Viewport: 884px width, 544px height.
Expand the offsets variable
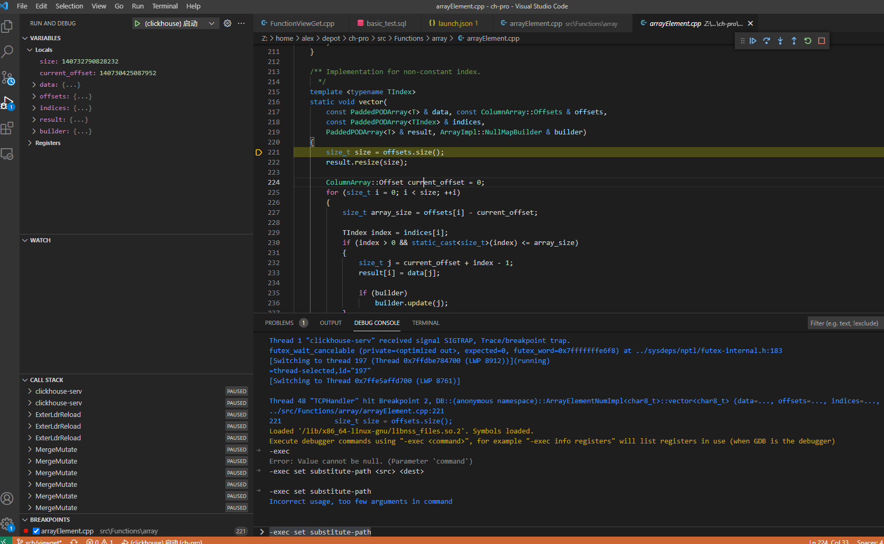click(x=34, y=96)
